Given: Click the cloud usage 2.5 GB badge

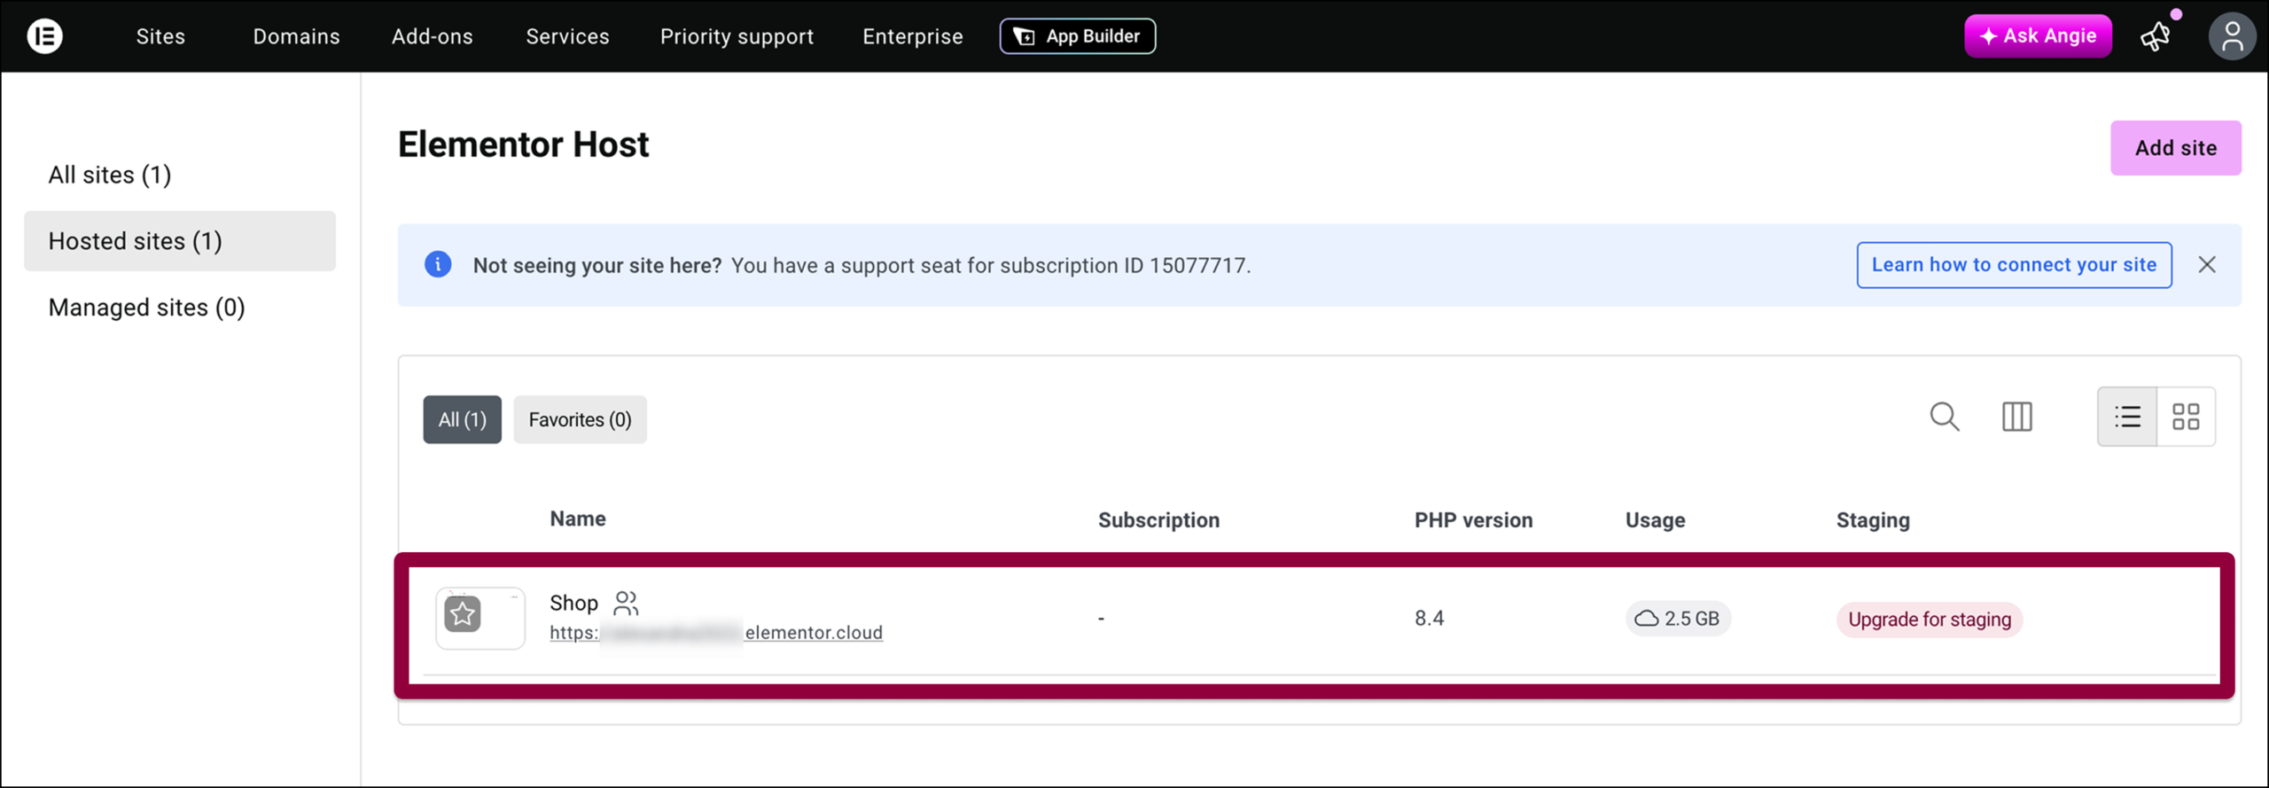Looking at the screenshot, I should (x=1678, y=619).
